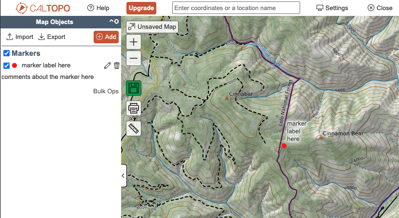This screenshot has width=399, height=218.
Task: Collapse the left sidebar with arrow handle
Action: [123, 176]
